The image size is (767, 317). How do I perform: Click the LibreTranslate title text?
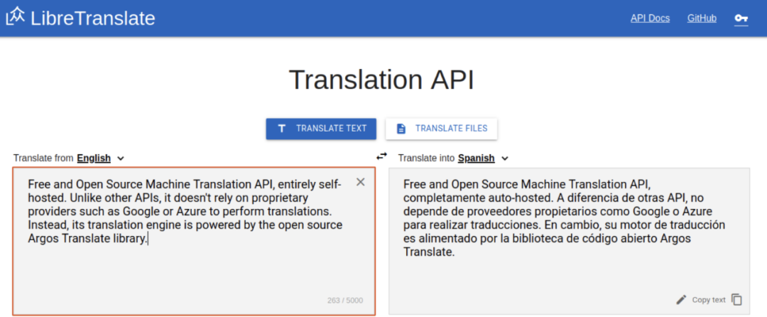point(93,18)
